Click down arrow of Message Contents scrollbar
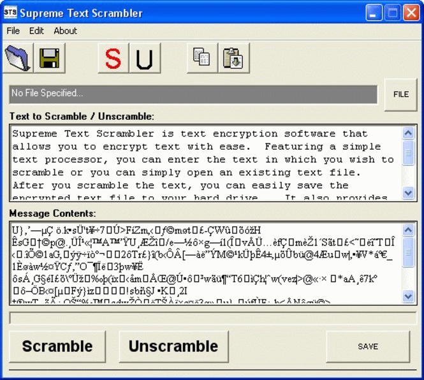The width and height of the screenshot is (424, 380). [408, 296]
